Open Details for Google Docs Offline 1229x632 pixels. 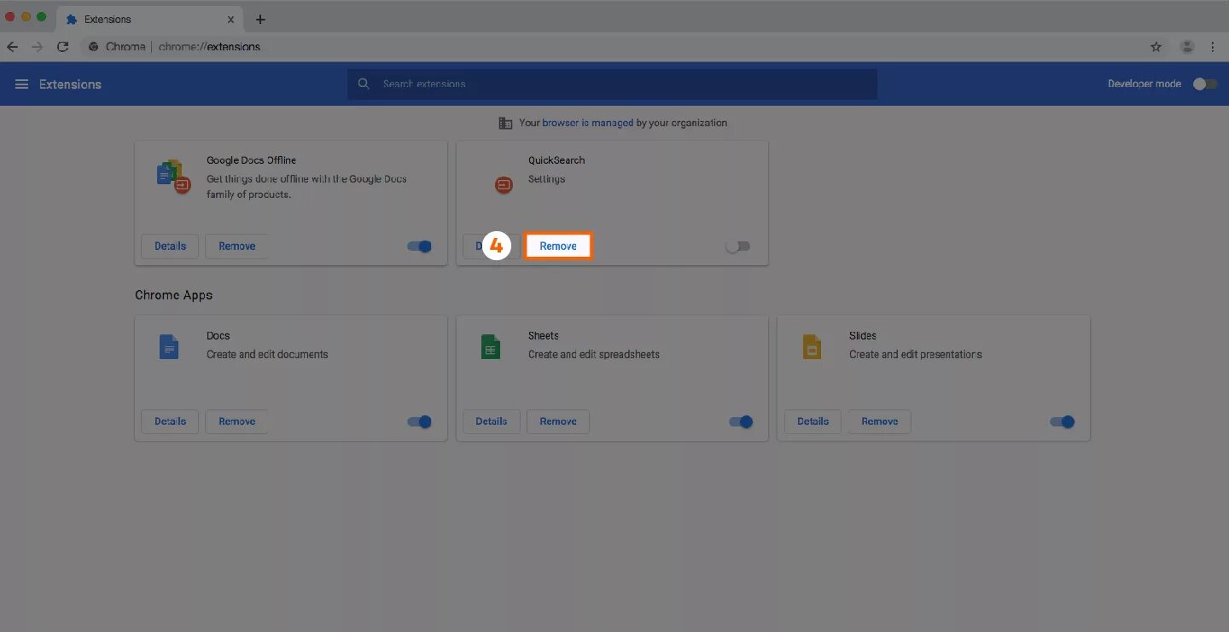tap(170, 246)
